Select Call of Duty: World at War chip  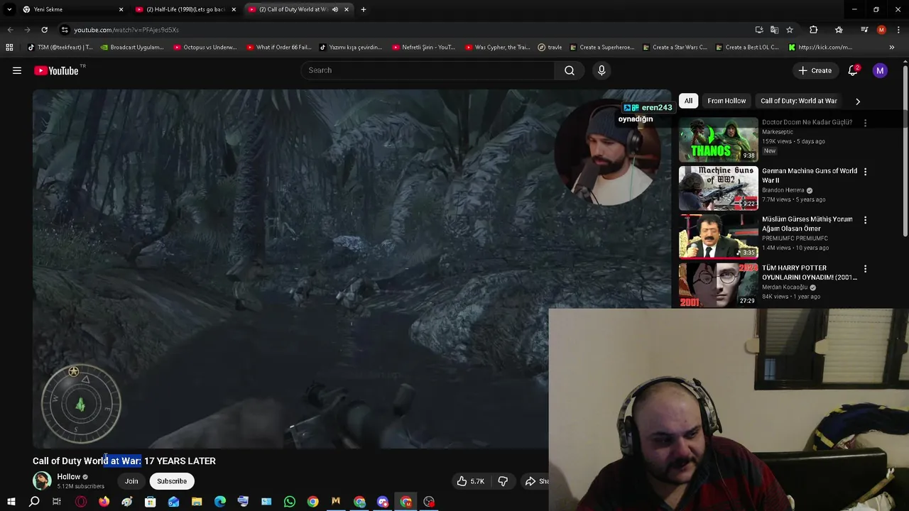coord(799,101)
